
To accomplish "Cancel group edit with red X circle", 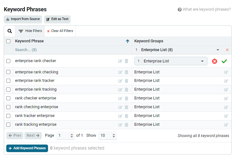I will point(214,61).
